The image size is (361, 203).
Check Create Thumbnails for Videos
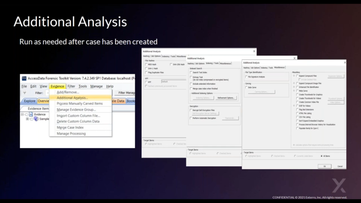(x=298, y=98)
